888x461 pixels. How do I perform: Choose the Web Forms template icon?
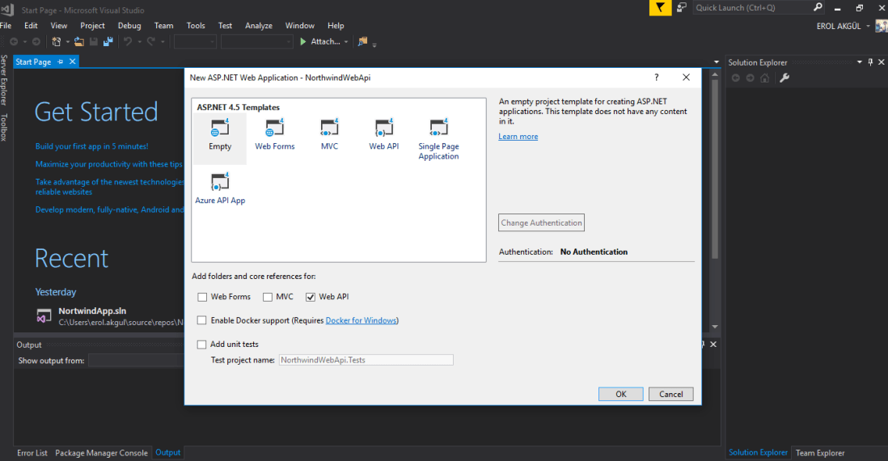[x=274, y=129]
